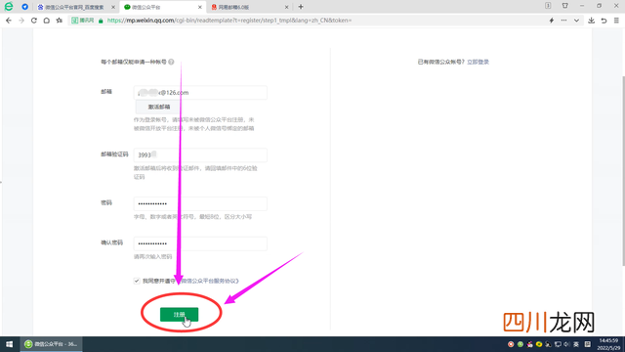Open the notification center tray icon
Viewport: 625px width, 352px height.
pyautogui.click(x=588, y=344)
